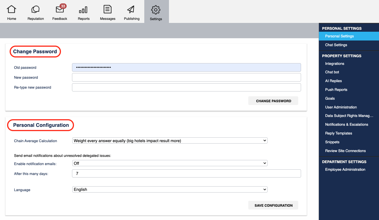Click the Old password field
The width and height of the screenshot is (379, 220).
pyautogui.click(x=187, y=67)
